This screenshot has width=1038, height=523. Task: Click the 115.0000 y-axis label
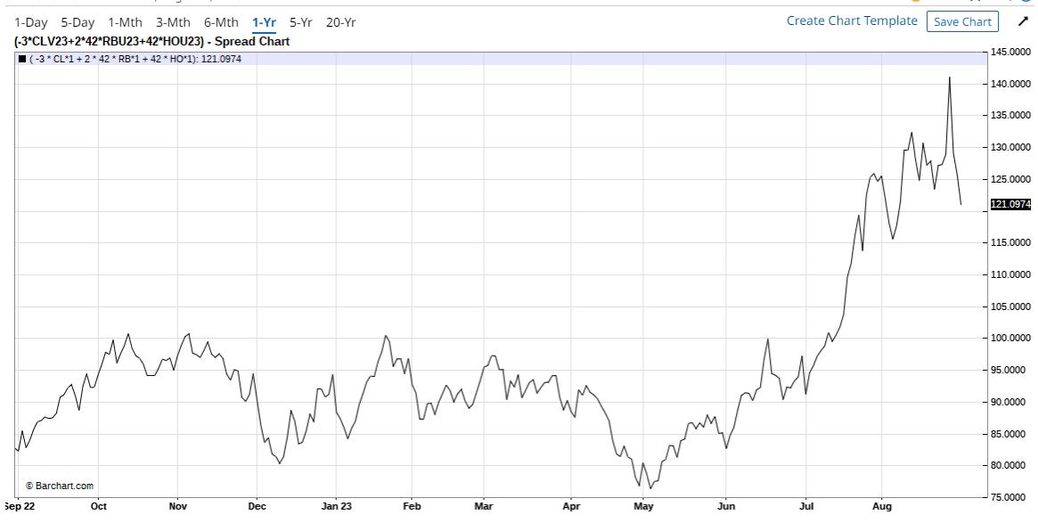1011,243
